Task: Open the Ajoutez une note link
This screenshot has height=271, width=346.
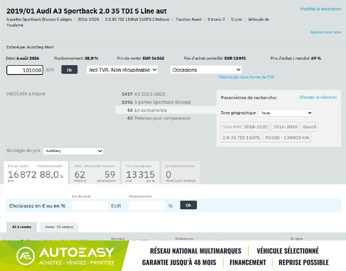Action: coord(326,32)
